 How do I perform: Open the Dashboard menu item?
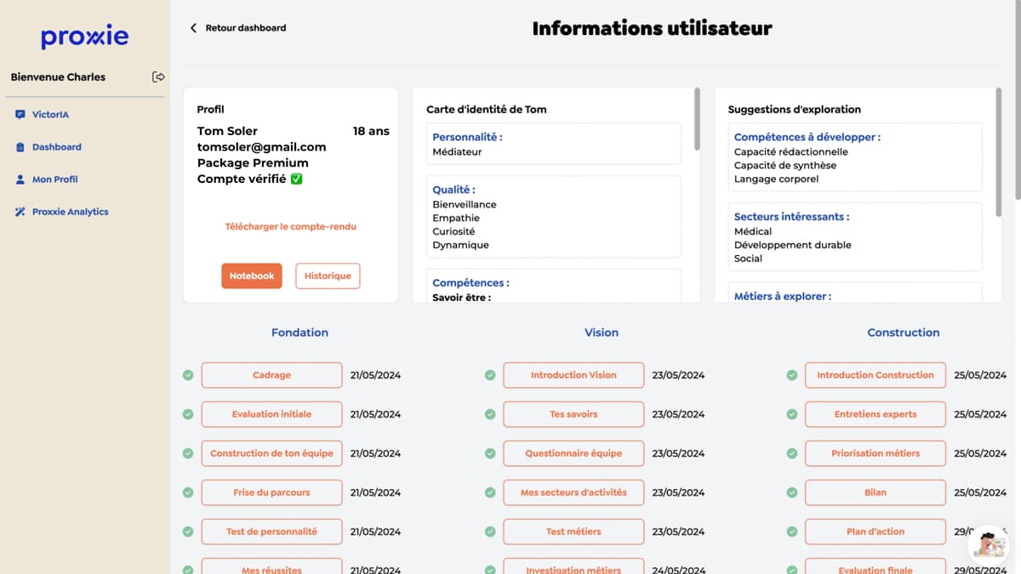pos(57,147)
